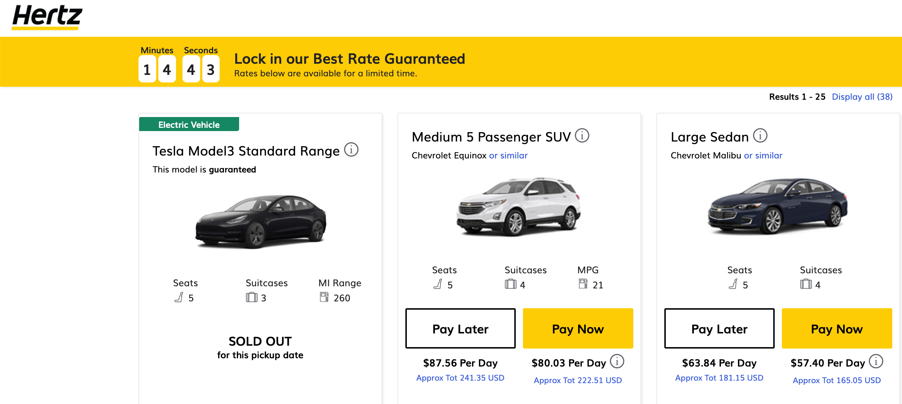The height and width of the screenshot is (404, 902).
Task: Choose Pay Later for Chevrolet Malibu
Action: coord(719,328)
